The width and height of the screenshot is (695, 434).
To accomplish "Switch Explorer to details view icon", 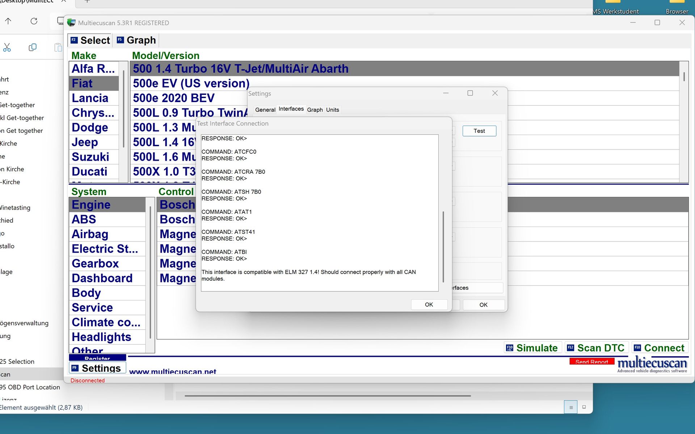I will click(571, 407).
